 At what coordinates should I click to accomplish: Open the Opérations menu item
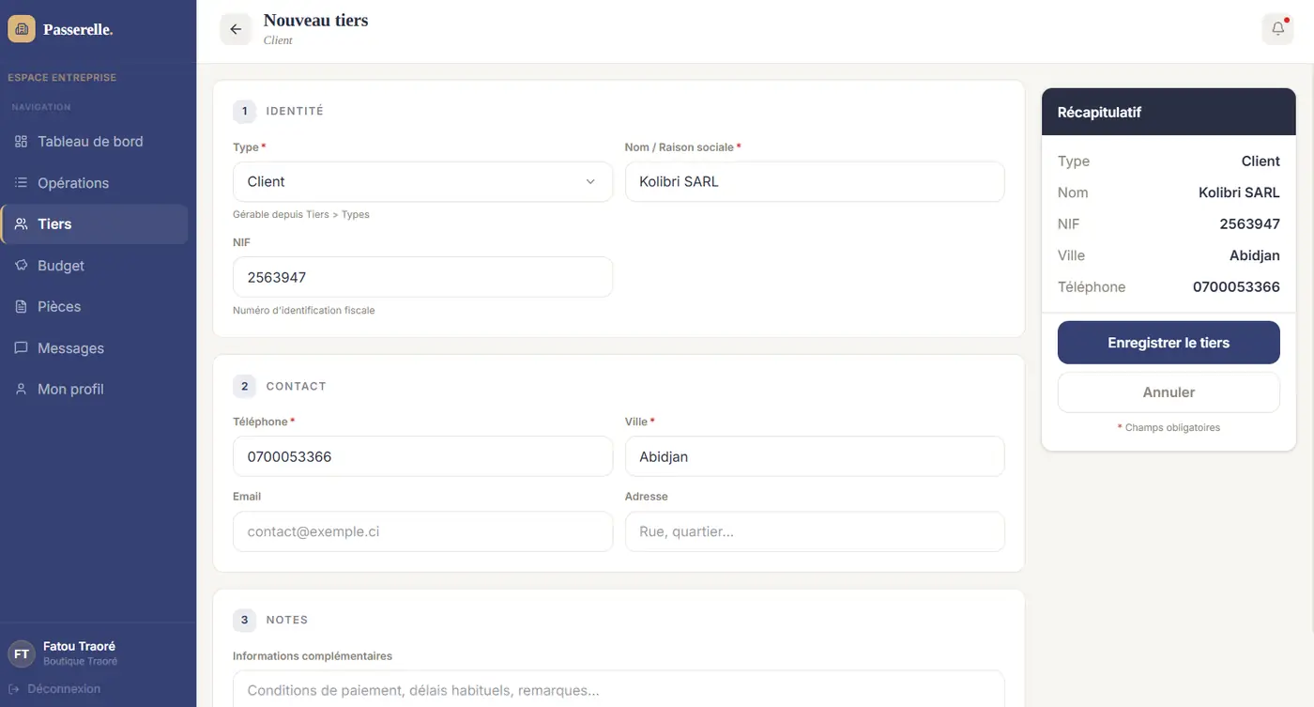[94, 183]
